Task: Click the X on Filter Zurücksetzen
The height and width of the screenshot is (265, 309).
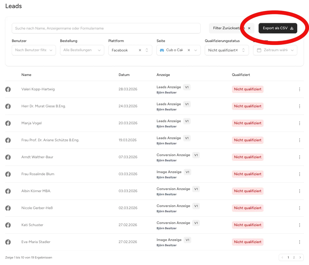Action: coord(249,28)
